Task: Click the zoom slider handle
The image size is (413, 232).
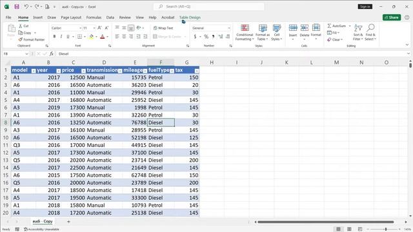Action: pos(386,229)
